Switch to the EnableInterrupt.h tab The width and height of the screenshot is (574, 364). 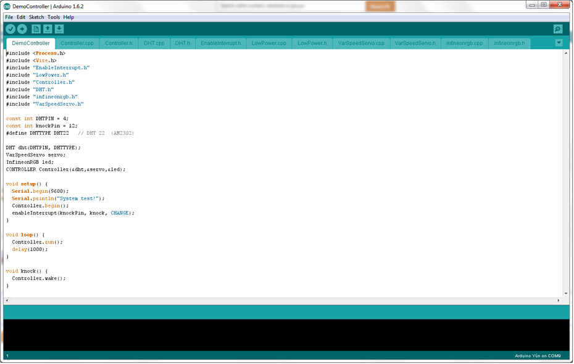[221, 43]
